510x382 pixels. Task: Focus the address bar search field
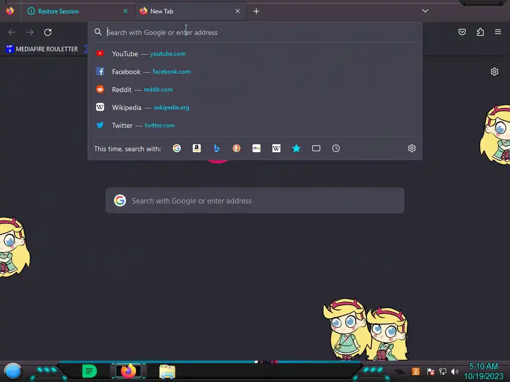coord(255,32)
